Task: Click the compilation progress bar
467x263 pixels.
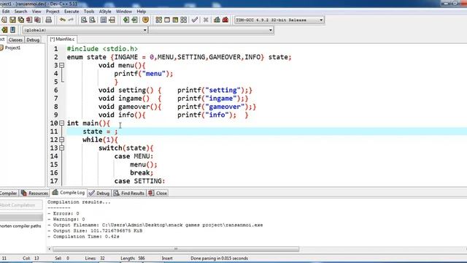Action: [21, 217]
